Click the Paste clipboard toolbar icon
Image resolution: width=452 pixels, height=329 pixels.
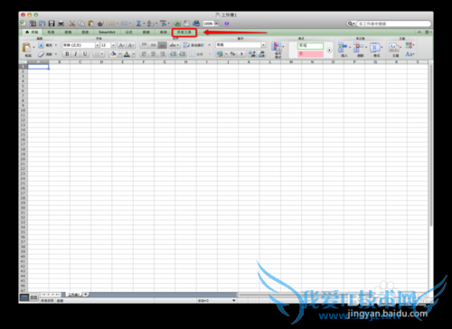tap(91, 23)
